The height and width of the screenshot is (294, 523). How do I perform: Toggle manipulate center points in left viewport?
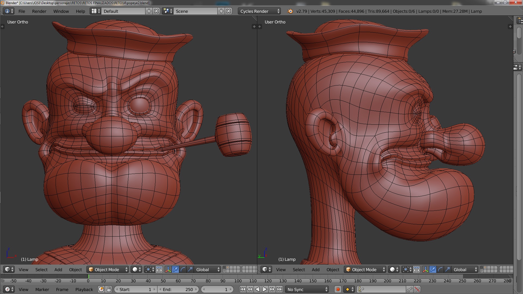pyautogui.click(x=159, y=269)
